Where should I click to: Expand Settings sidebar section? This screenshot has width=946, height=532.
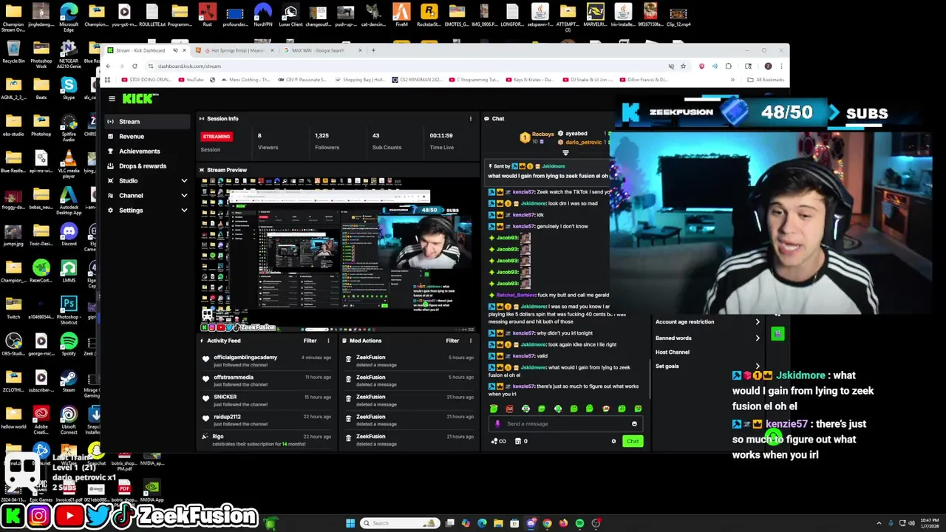184,210
